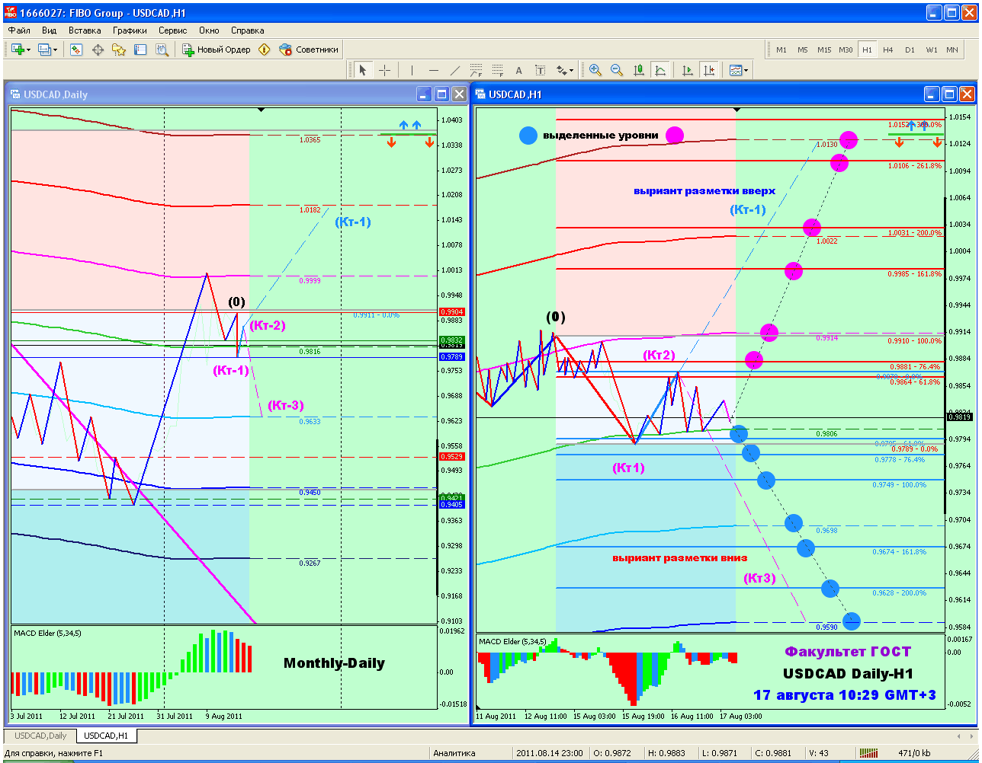Viewport: 982px width, 763px height.
Task: Open the Navigator favorites folder icon
Action: click(119, 49)
